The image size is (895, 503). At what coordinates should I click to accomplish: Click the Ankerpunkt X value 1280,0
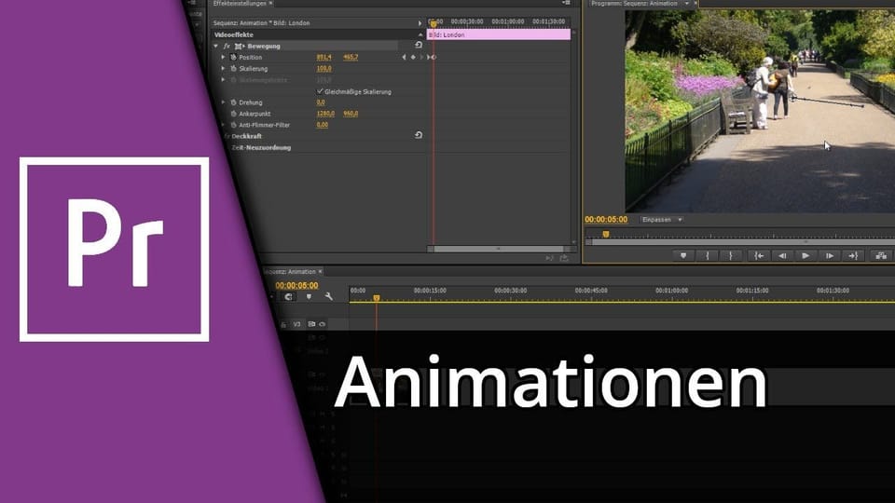pos(325,114)
